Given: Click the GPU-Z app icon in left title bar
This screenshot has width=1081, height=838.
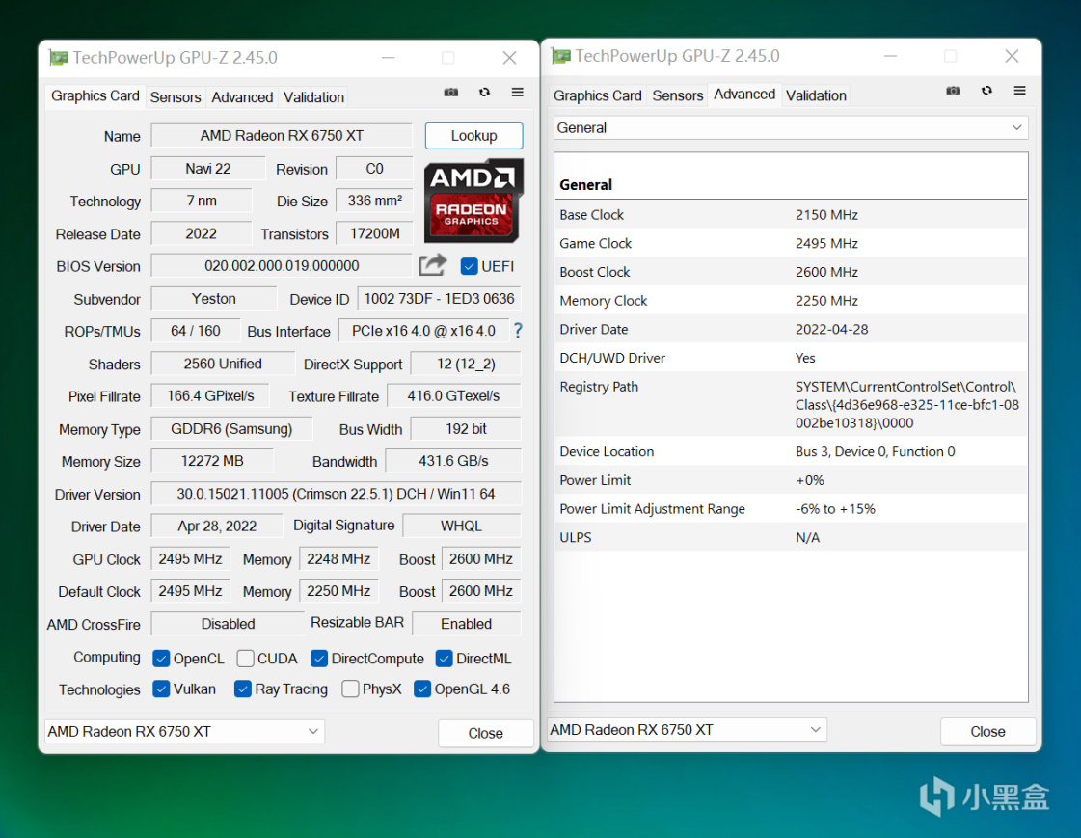Looking at the screenshot, I should (x=59, y=57).
